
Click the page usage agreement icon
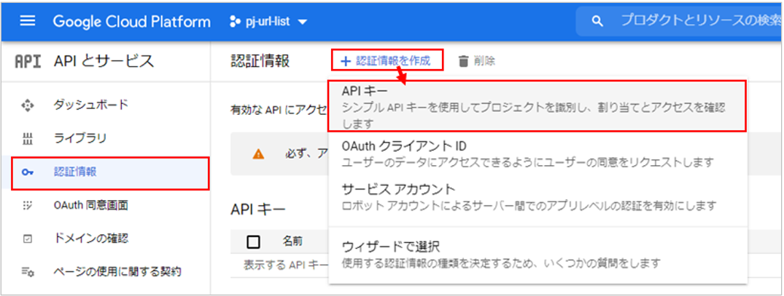click(x=28, y=272)
